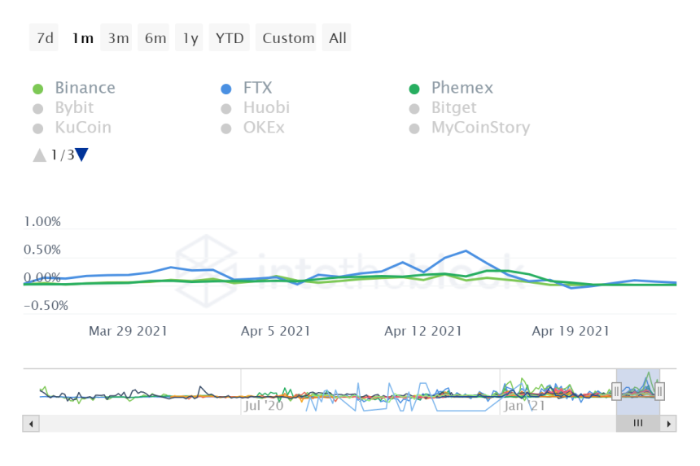Show the Bybit series
This screenshot has width=700, height=466.
coord(73,107)
